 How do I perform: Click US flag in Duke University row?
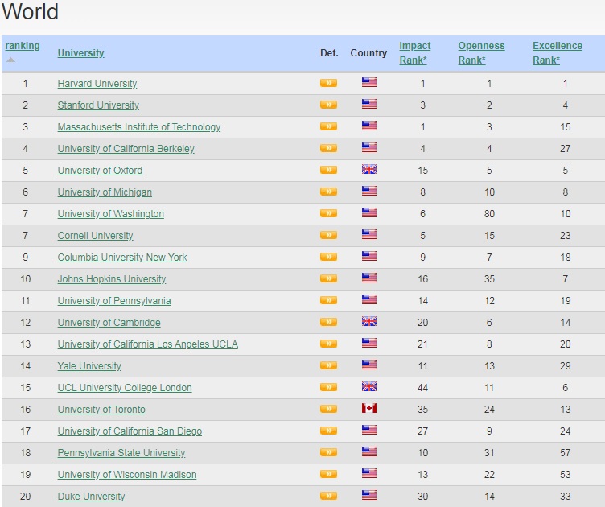(x=368, y=495)
